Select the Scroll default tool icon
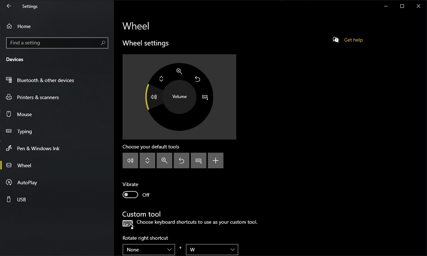 click(147, 160)
